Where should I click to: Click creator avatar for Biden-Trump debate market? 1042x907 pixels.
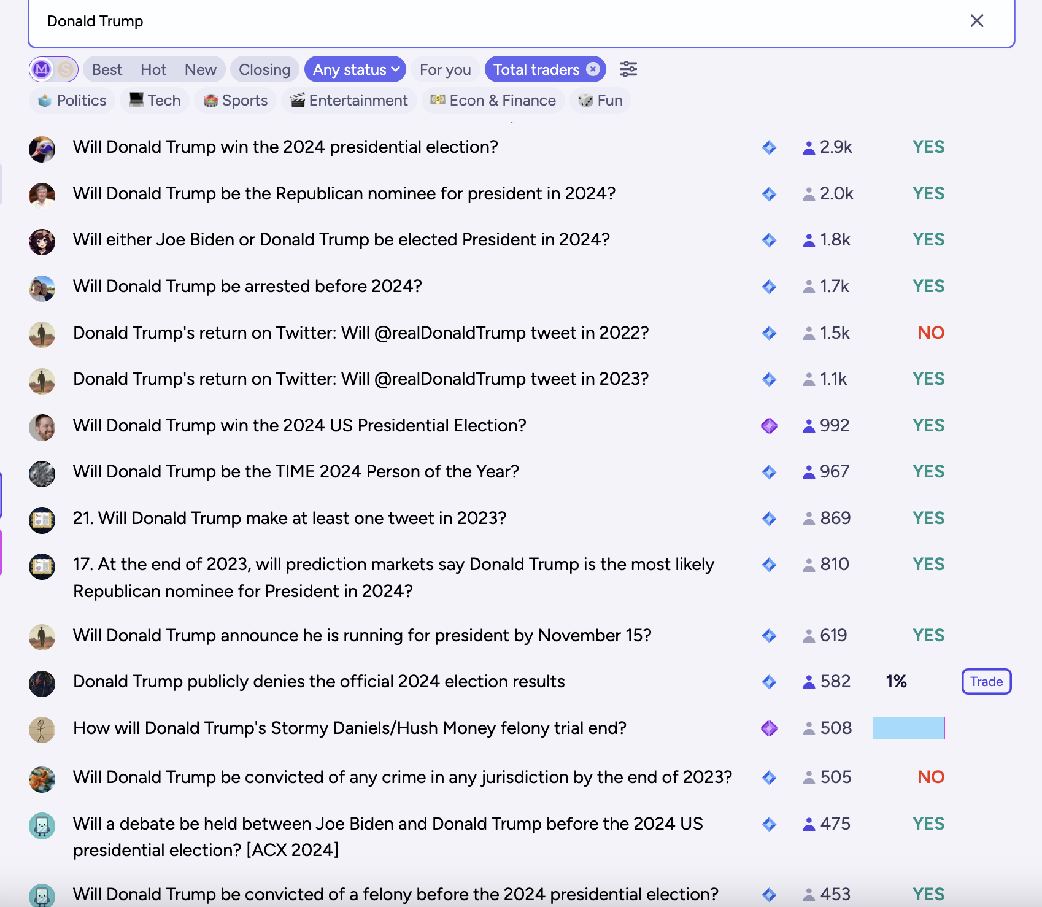tap(42, 826)
